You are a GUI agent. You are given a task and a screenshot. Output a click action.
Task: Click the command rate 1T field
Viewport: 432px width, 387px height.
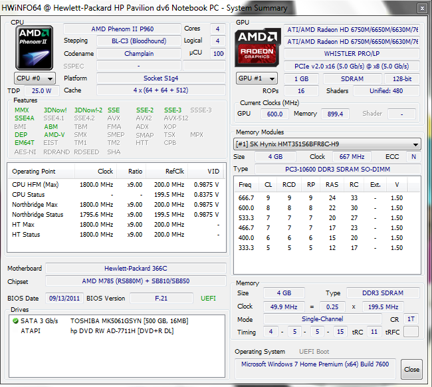[411, 319]
